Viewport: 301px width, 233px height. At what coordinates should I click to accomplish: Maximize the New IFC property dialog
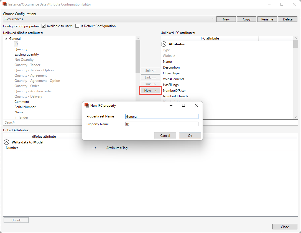(183, 106)
